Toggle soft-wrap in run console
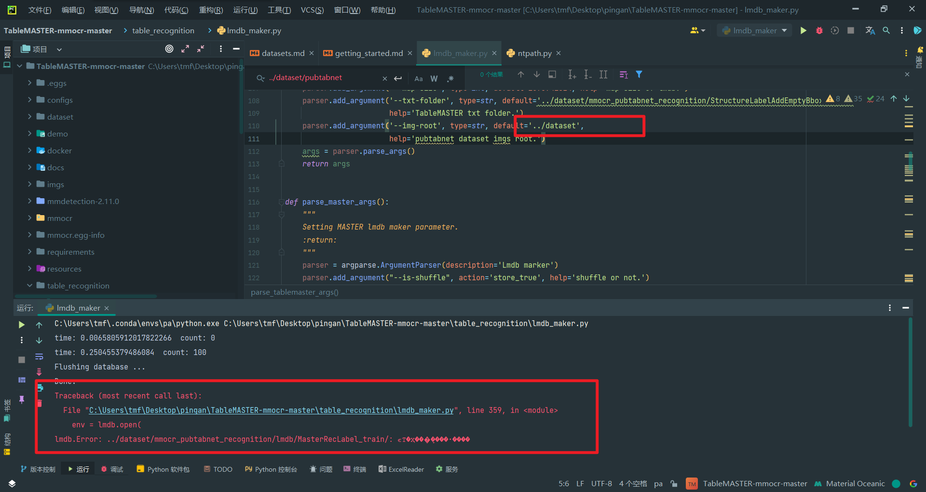Screen dimensions: 926x492 [x=39, y=356]
